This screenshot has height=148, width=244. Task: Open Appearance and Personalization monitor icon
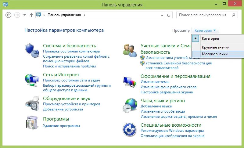pos(130,81)
